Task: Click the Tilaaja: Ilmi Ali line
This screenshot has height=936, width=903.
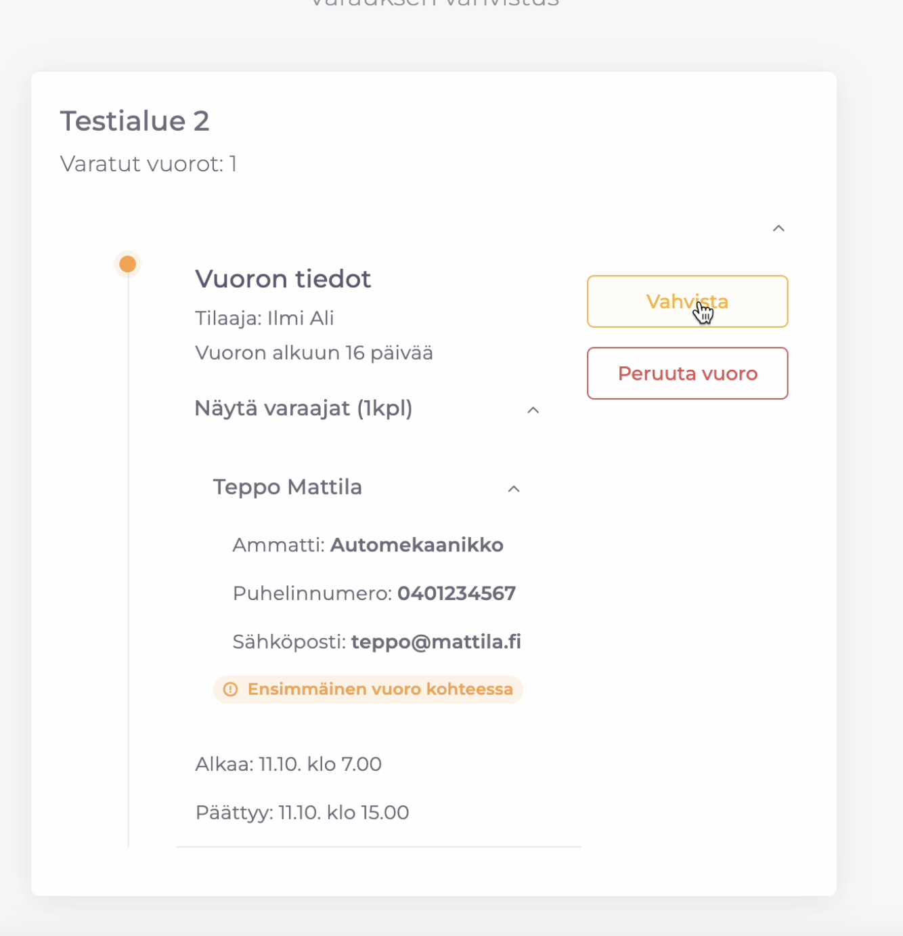Action: 265,318
